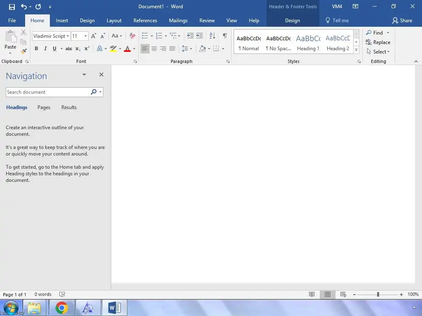The image size is (422, 316).
Task: Switch to the Insert tab
Action: tap(62, 21)
